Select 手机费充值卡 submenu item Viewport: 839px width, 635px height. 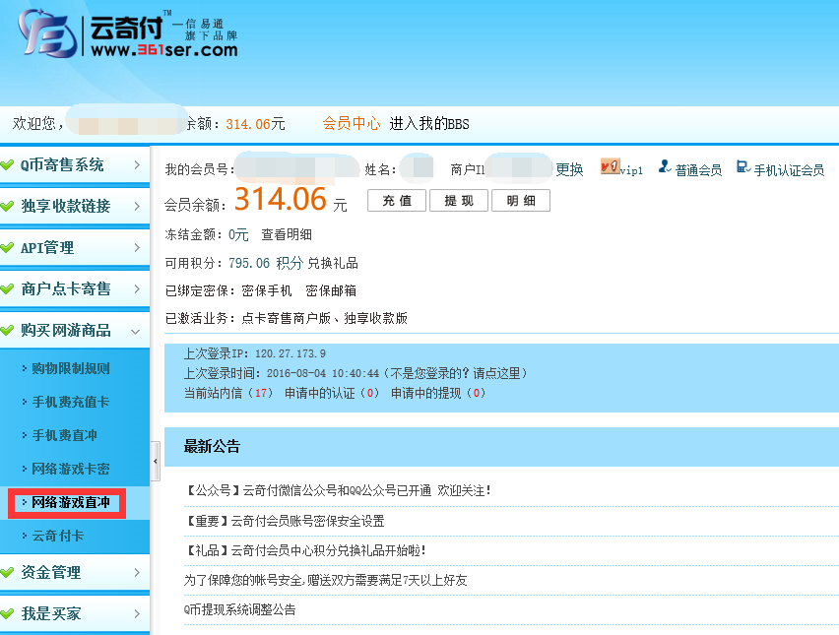point(71,402)
